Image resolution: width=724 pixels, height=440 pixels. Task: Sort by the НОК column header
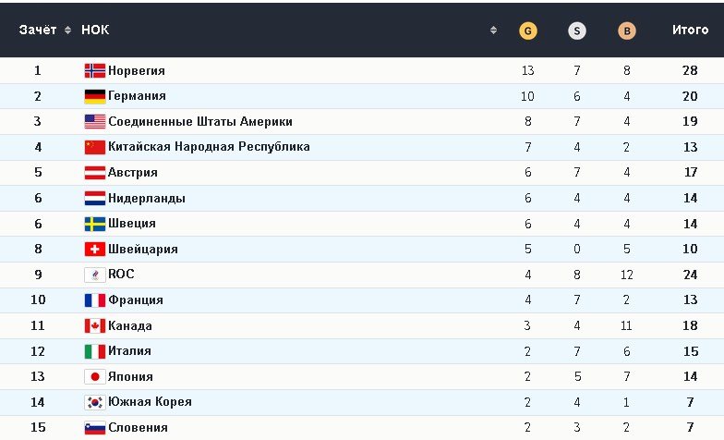click(95, 31)
